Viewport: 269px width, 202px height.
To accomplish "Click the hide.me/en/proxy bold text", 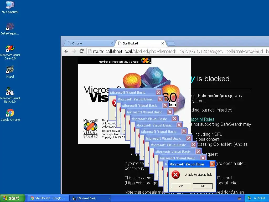I will pos(215,96).
